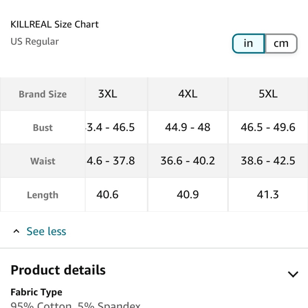
Task: Click the Waist row label
Action: [x=43, y=161]
